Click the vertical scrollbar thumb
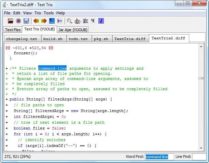The height and width of the screenshot is (163, 209). click(201, 78)
